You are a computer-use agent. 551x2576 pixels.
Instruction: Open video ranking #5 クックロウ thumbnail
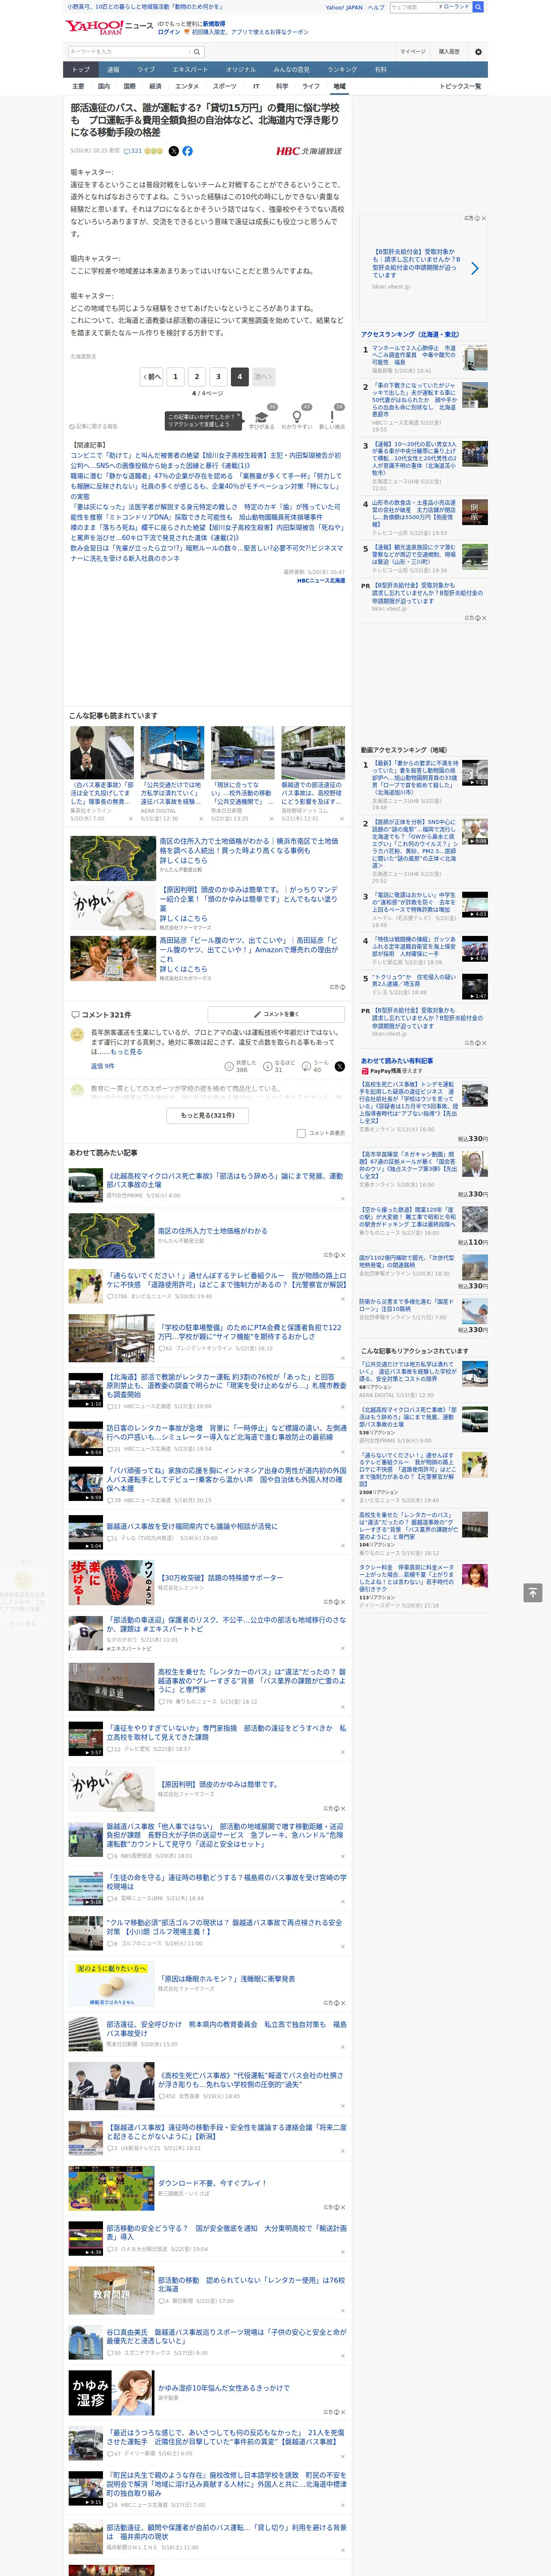coord(475,986)
